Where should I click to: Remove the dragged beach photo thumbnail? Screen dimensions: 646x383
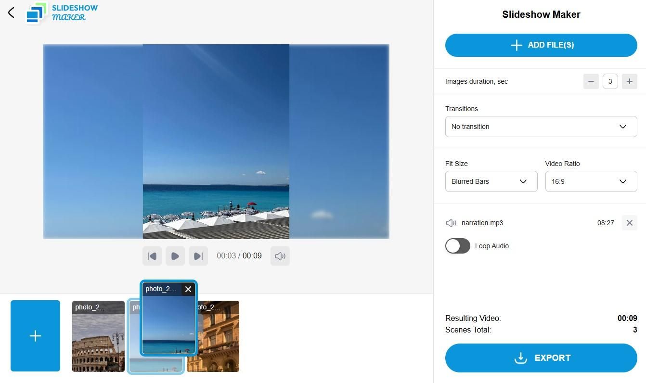(x=188, y=289)
